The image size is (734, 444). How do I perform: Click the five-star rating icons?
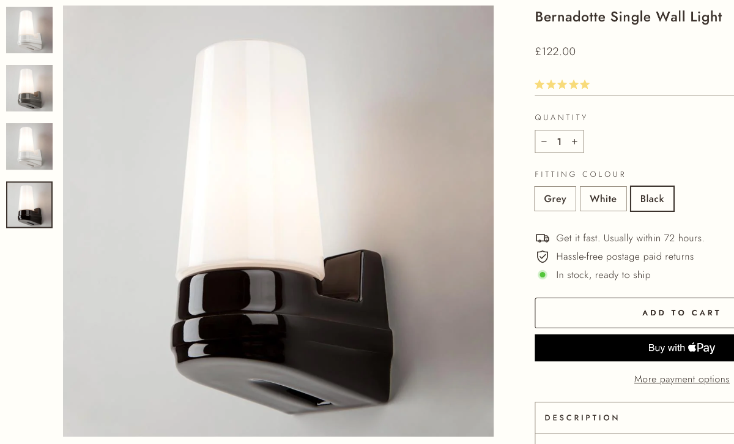click(x=562, y=85)
